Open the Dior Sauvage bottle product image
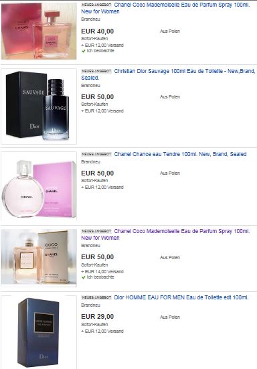 tap(39, 106)
